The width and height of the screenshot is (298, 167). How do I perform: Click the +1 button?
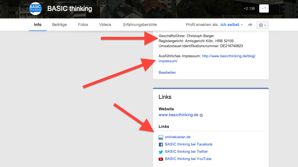pos(264,9)
